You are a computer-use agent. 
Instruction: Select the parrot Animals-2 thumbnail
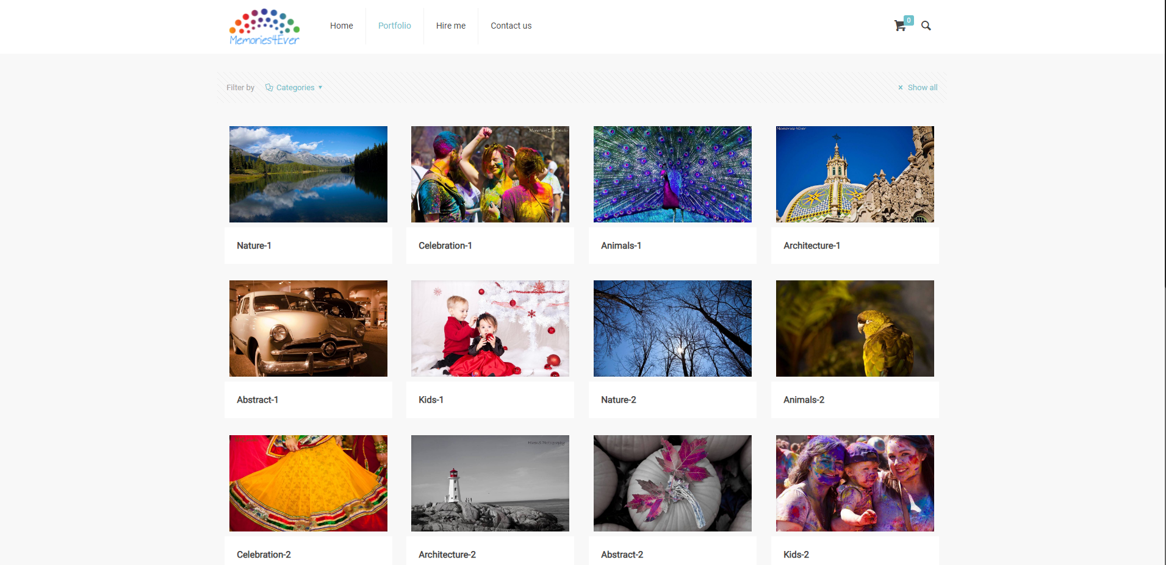(854, 329)
